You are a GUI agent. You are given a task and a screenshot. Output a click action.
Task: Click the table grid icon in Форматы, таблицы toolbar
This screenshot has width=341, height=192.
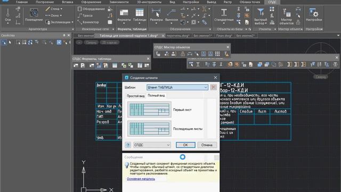click(115, 65)
